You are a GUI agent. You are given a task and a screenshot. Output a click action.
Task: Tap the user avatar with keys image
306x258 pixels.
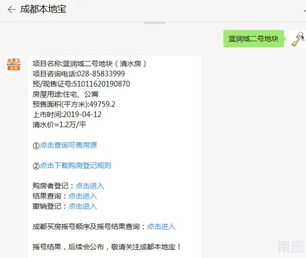click(x=297, y=39)
